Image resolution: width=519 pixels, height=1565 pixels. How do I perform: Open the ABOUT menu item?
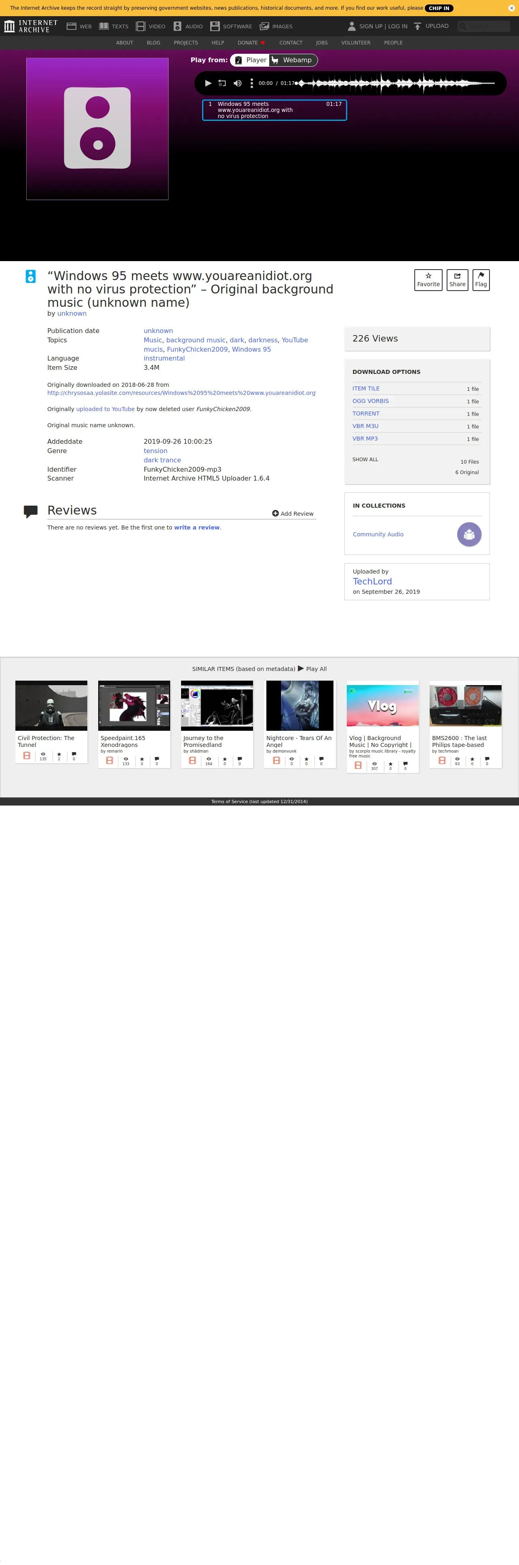pyautogui.click(x=124, y=42)
